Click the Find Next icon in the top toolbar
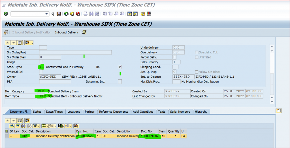 point(97,14)
